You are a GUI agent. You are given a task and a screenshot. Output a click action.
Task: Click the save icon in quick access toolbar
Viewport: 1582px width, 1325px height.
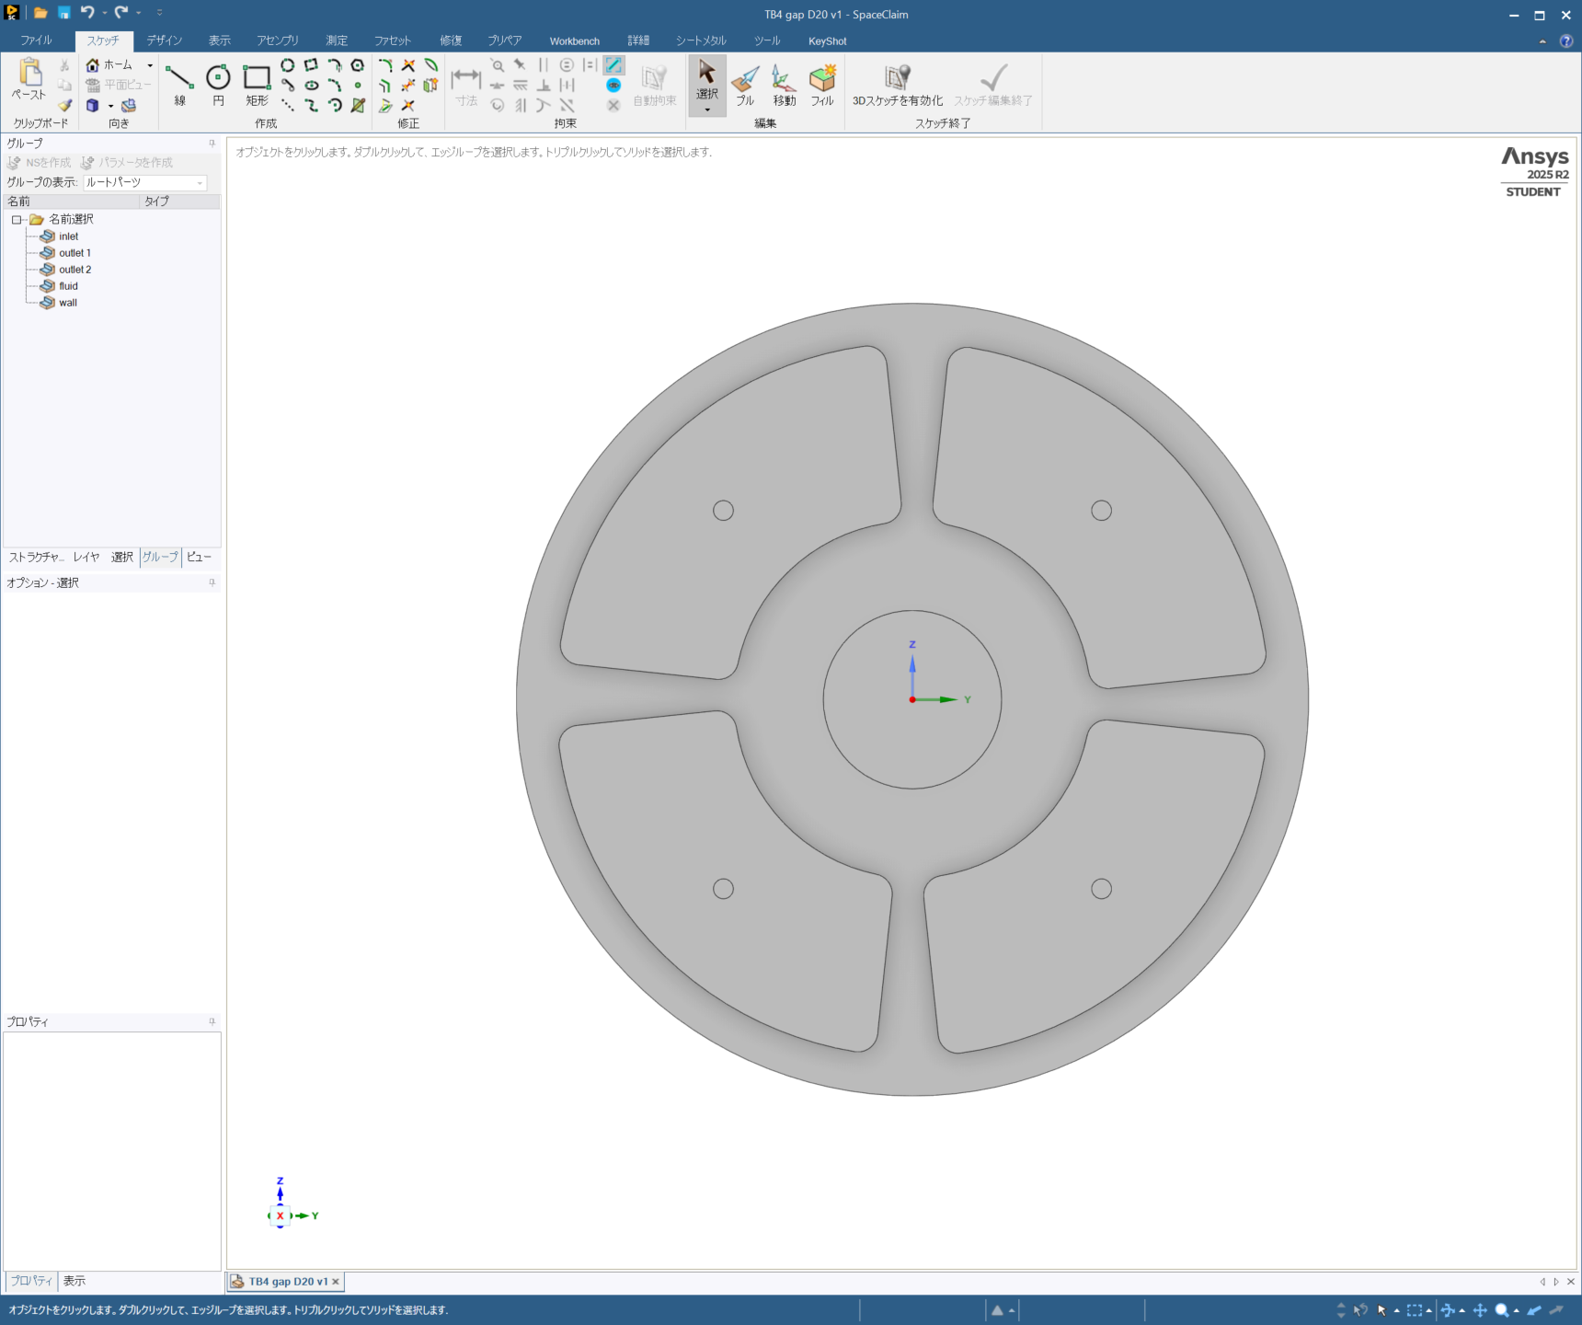tap(64, 13)
